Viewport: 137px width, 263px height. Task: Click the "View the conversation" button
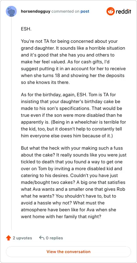pyautogui.click(x=68, y=252)
